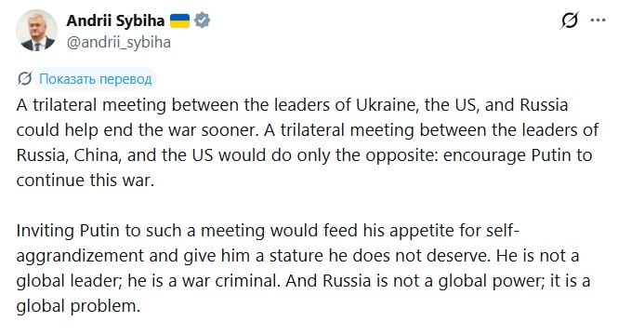Click the phrase 'continue this war.'
The width and height of the screenshot is (618, 335).
click(x=85, y=181)
